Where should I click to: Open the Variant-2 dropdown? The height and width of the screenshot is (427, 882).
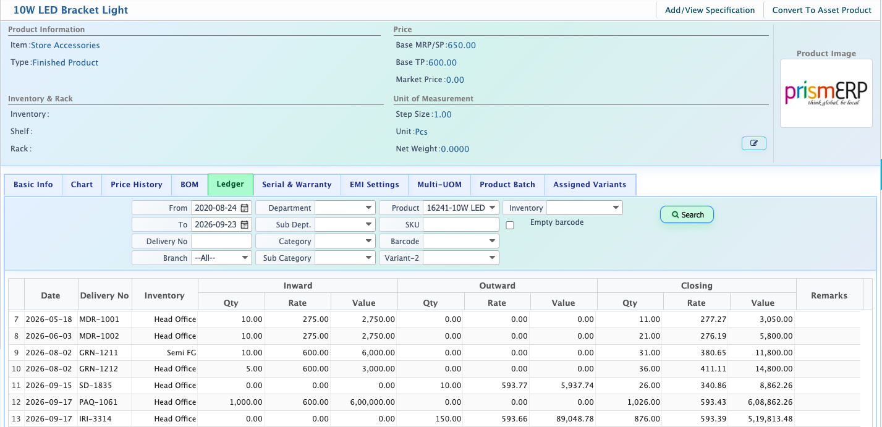(x=461, y=258)
